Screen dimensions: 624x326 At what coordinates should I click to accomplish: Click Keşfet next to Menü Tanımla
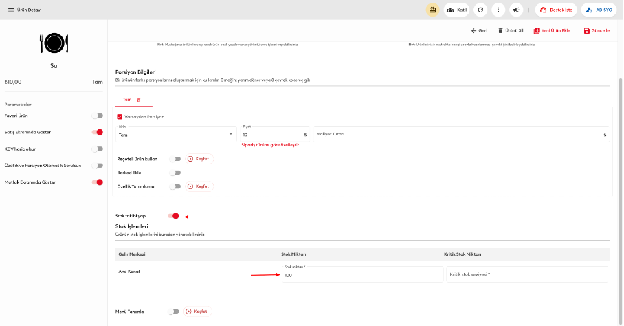(197, 312)
